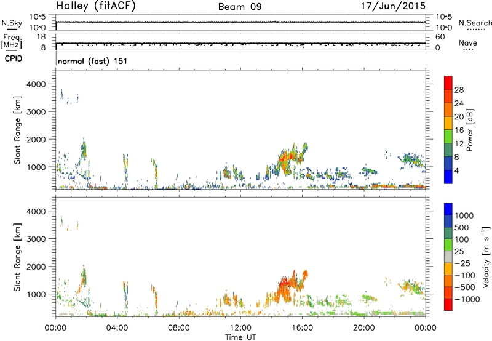The width and height of the screenshot is (492, 341).
Task: Click the velocity panel 'Slant Range [km]' label
Action: 17,257
